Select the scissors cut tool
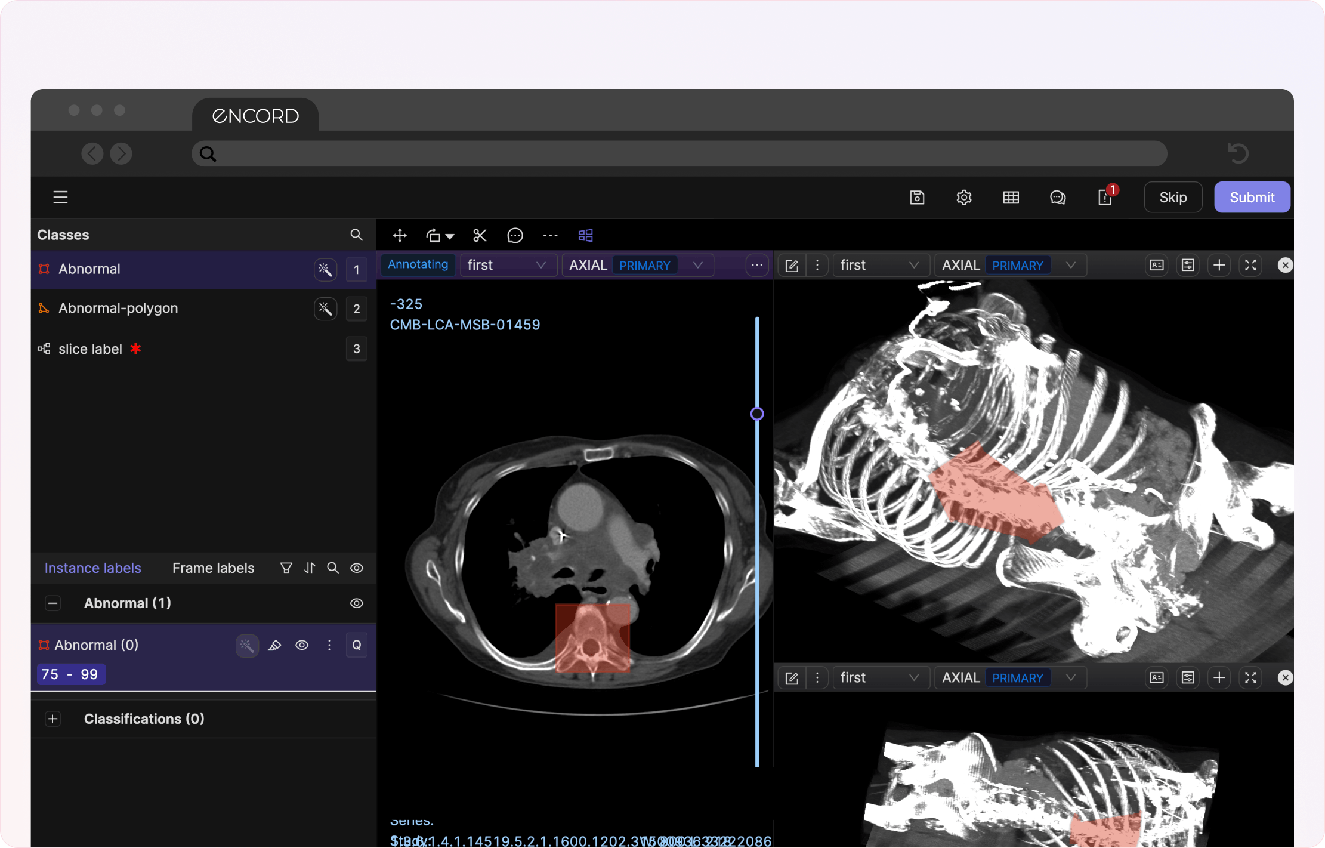Image resolution: width=1325 pixels, height=848 pixels. (x=480, y=236)
